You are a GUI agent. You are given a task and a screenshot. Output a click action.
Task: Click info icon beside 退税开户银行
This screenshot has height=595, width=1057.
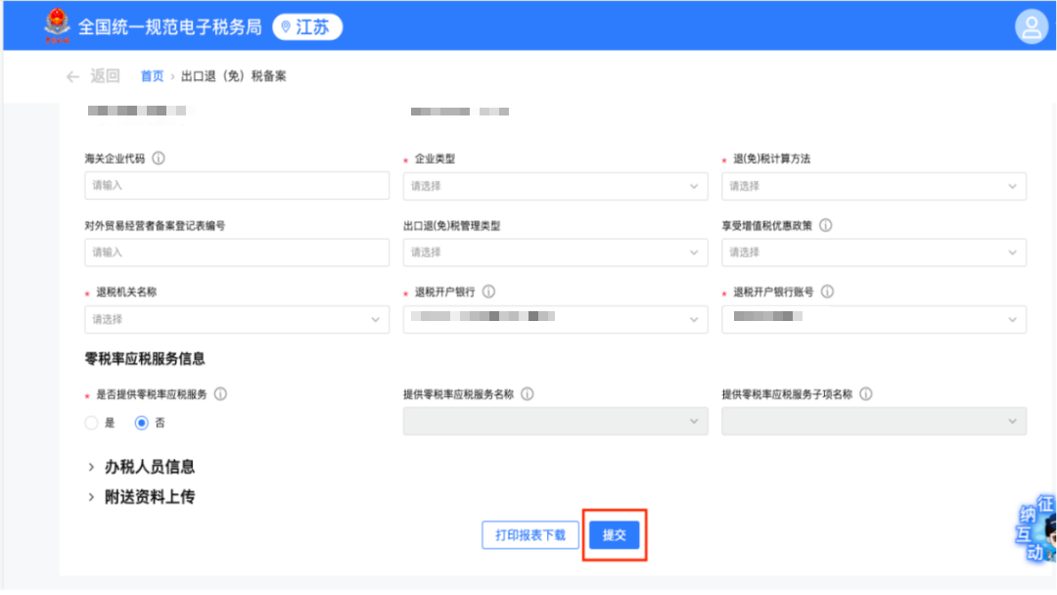(488, 292)
